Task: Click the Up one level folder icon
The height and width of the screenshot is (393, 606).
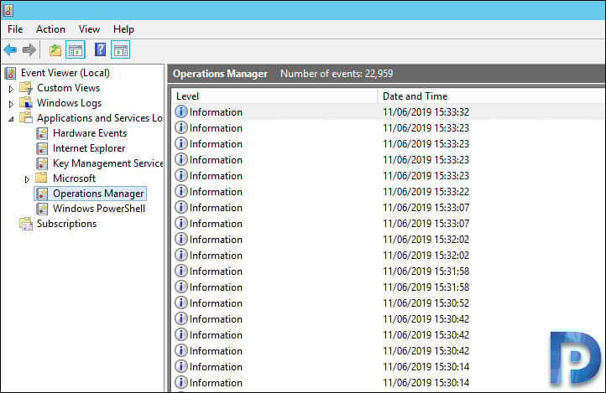Action: pos(55,49)
